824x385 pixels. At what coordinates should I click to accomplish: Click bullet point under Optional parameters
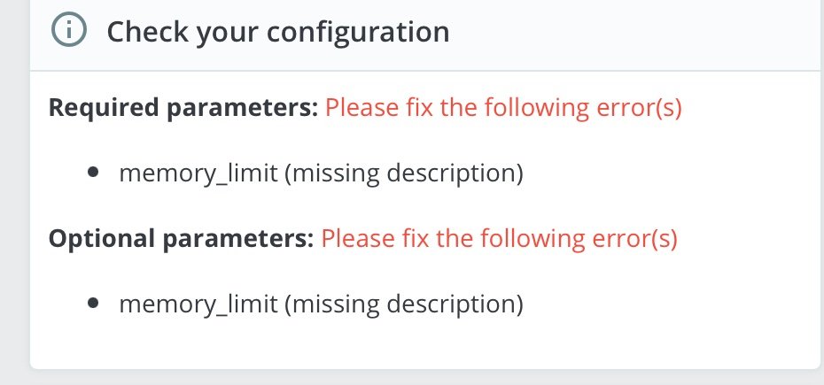pos(94,303)
